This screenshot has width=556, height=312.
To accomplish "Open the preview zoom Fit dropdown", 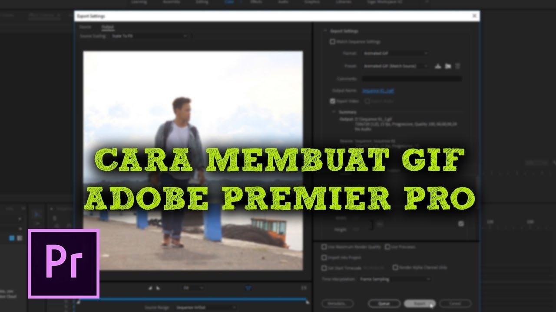I will click(x=193, y=287).
